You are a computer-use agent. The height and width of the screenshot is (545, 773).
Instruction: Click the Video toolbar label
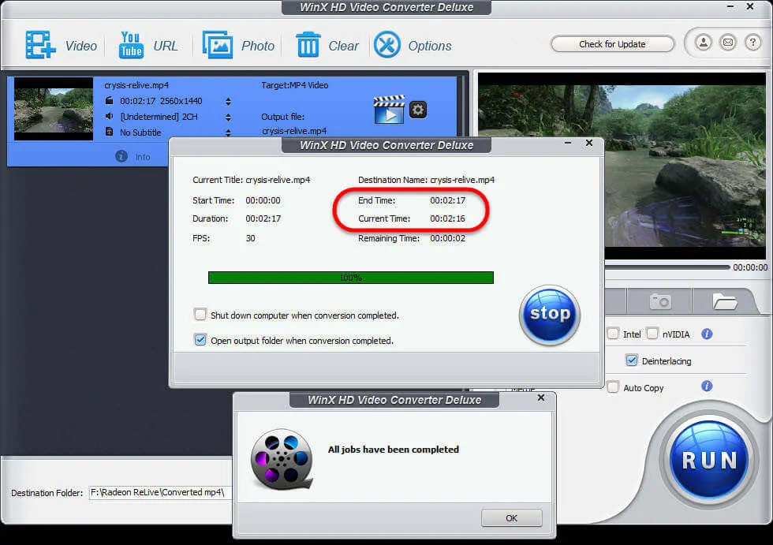point(81,46)
